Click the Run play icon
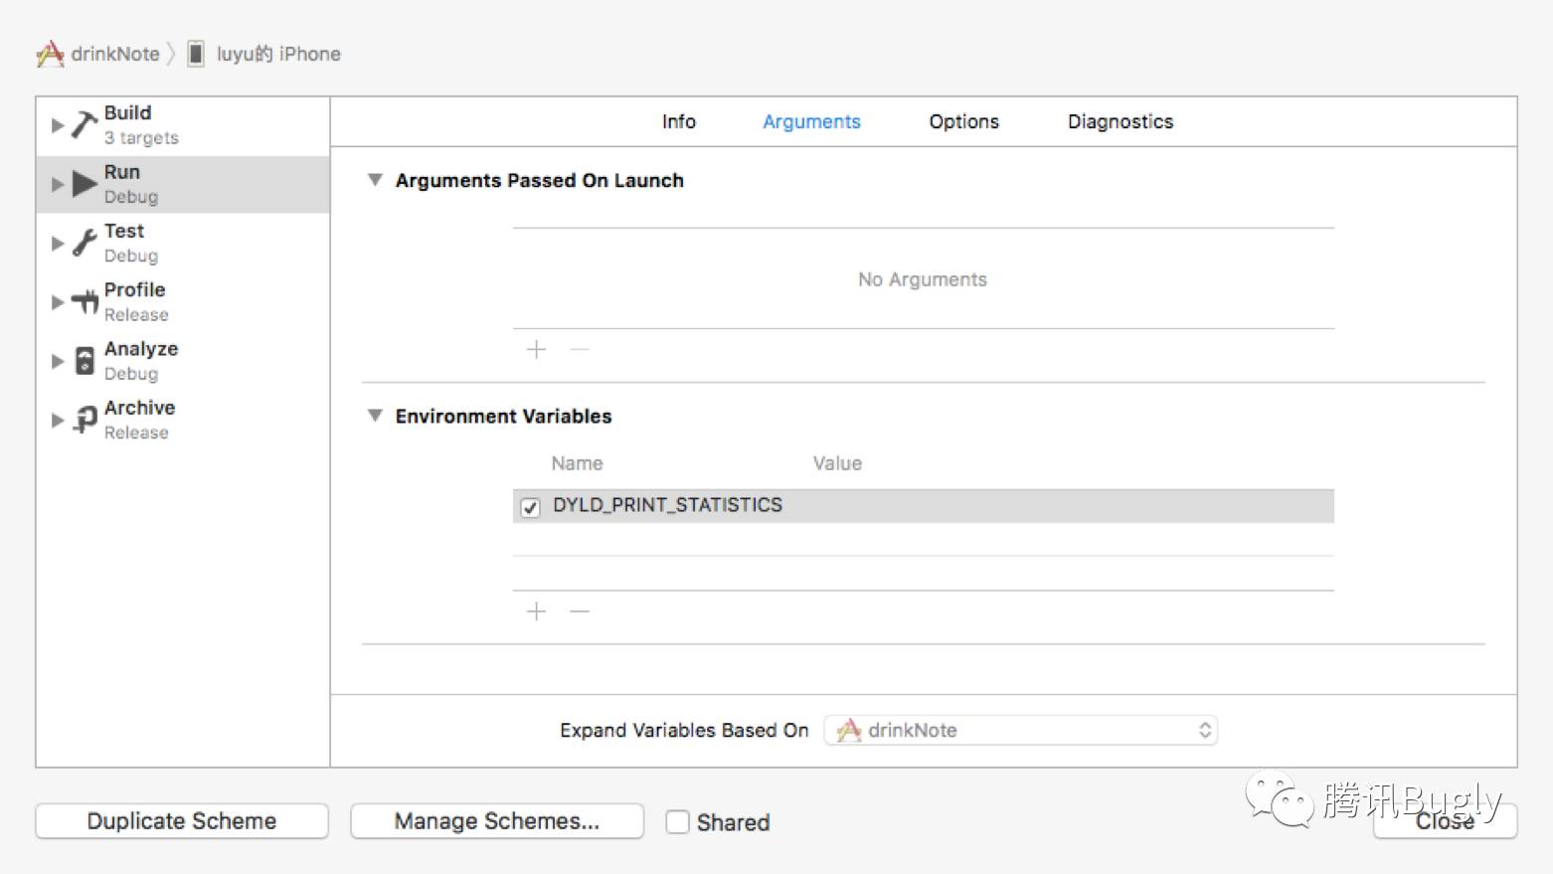Screen dimensions: 1553x874 click(85, 184)
